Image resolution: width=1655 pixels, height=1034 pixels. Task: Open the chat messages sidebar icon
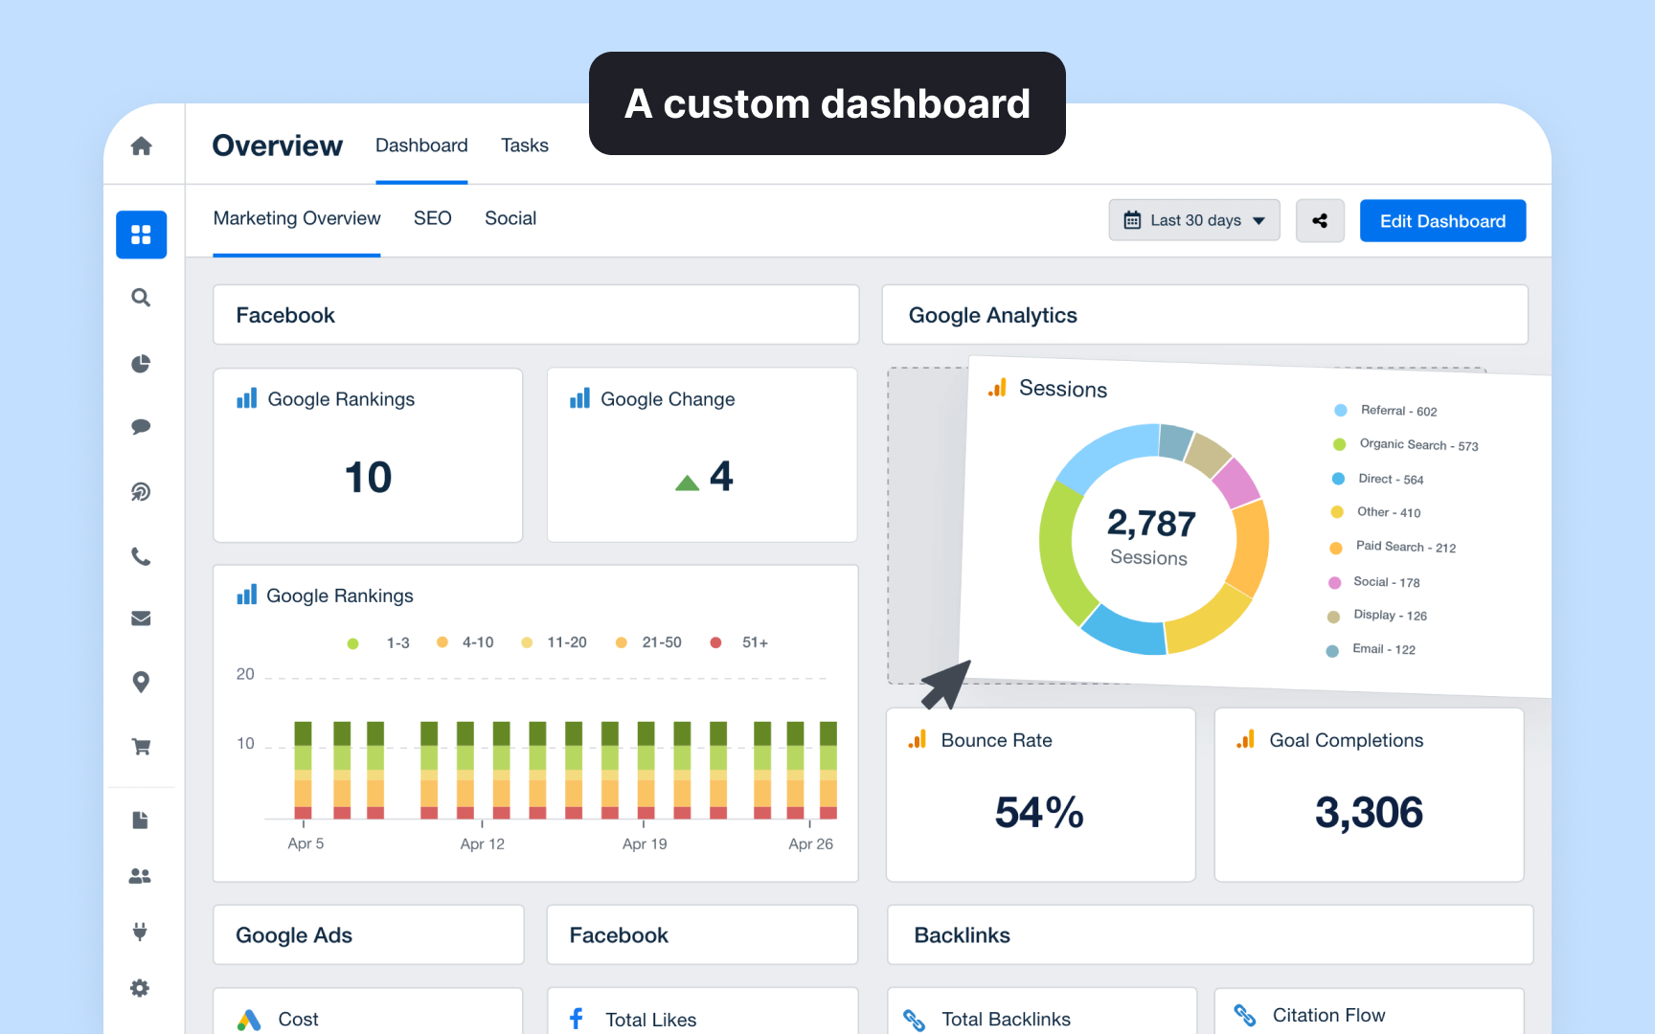[x=141, y=427]
